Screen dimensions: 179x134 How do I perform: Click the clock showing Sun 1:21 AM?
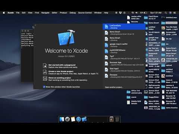(x=156, y=13)
